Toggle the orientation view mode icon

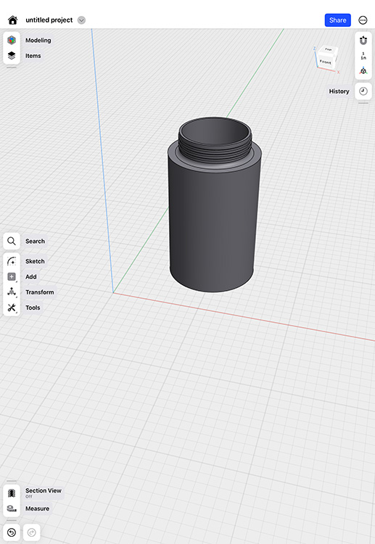(x=363, y=71)
